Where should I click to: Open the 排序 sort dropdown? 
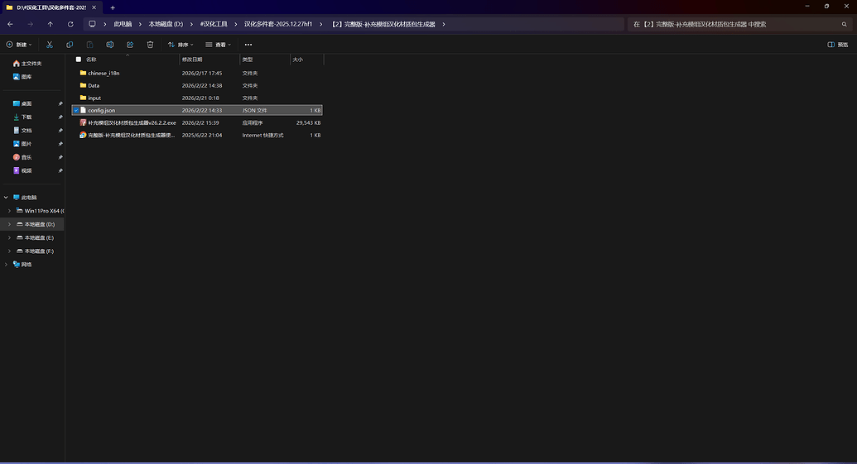click(x=181, y=45)
